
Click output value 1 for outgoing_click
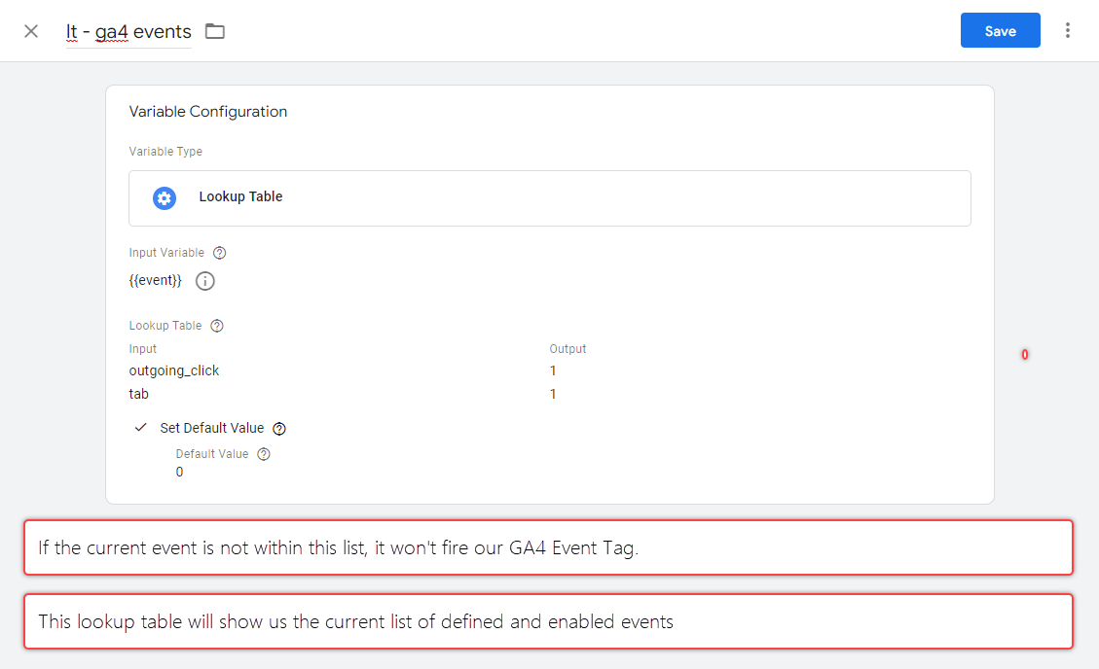[x=553, y=370]
